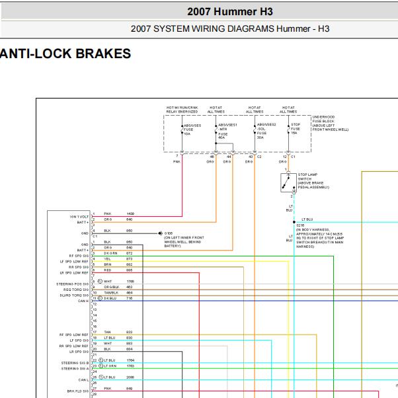Click the "S215" splice junction dot

(x=294, y=222)
